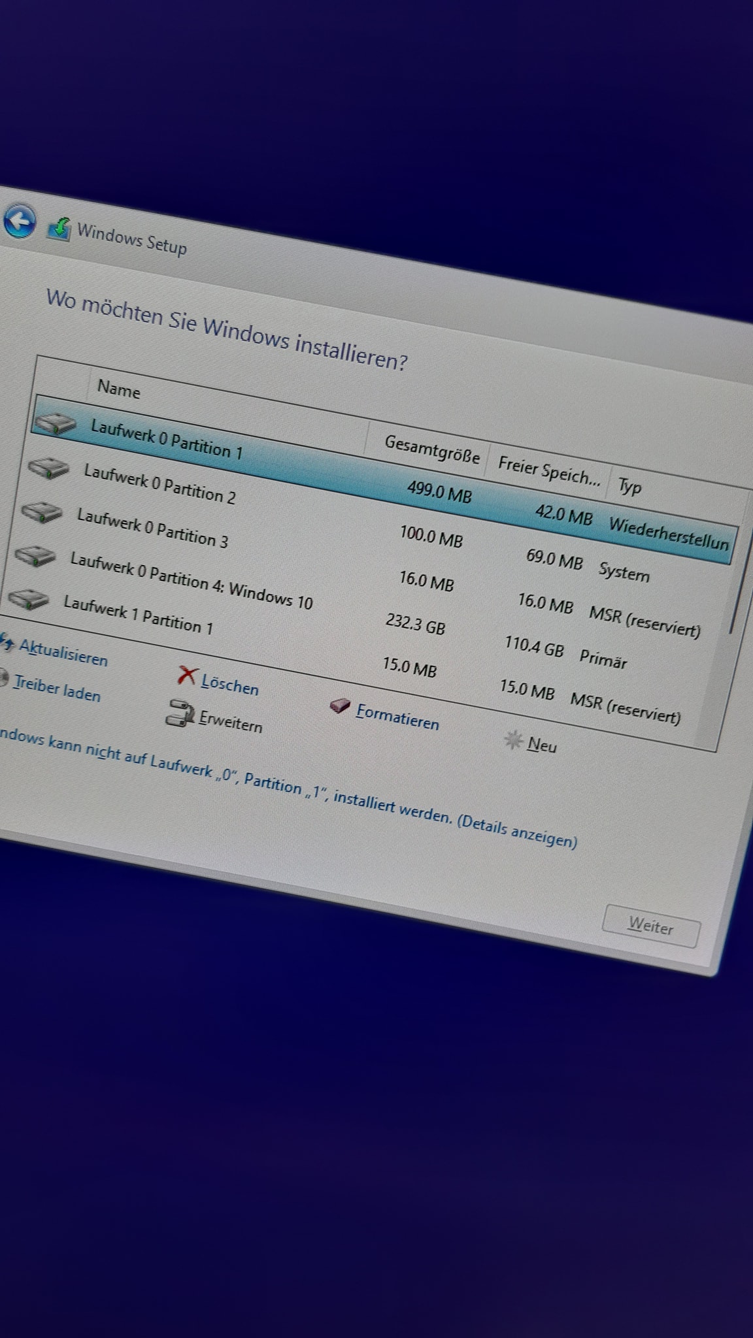
Task: Click the Aktualisieren refresh icon
Action: [7, 644]
